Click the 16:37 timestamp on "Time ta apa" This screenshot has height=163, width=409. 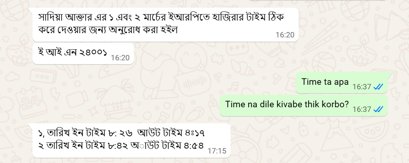point(362,87)
